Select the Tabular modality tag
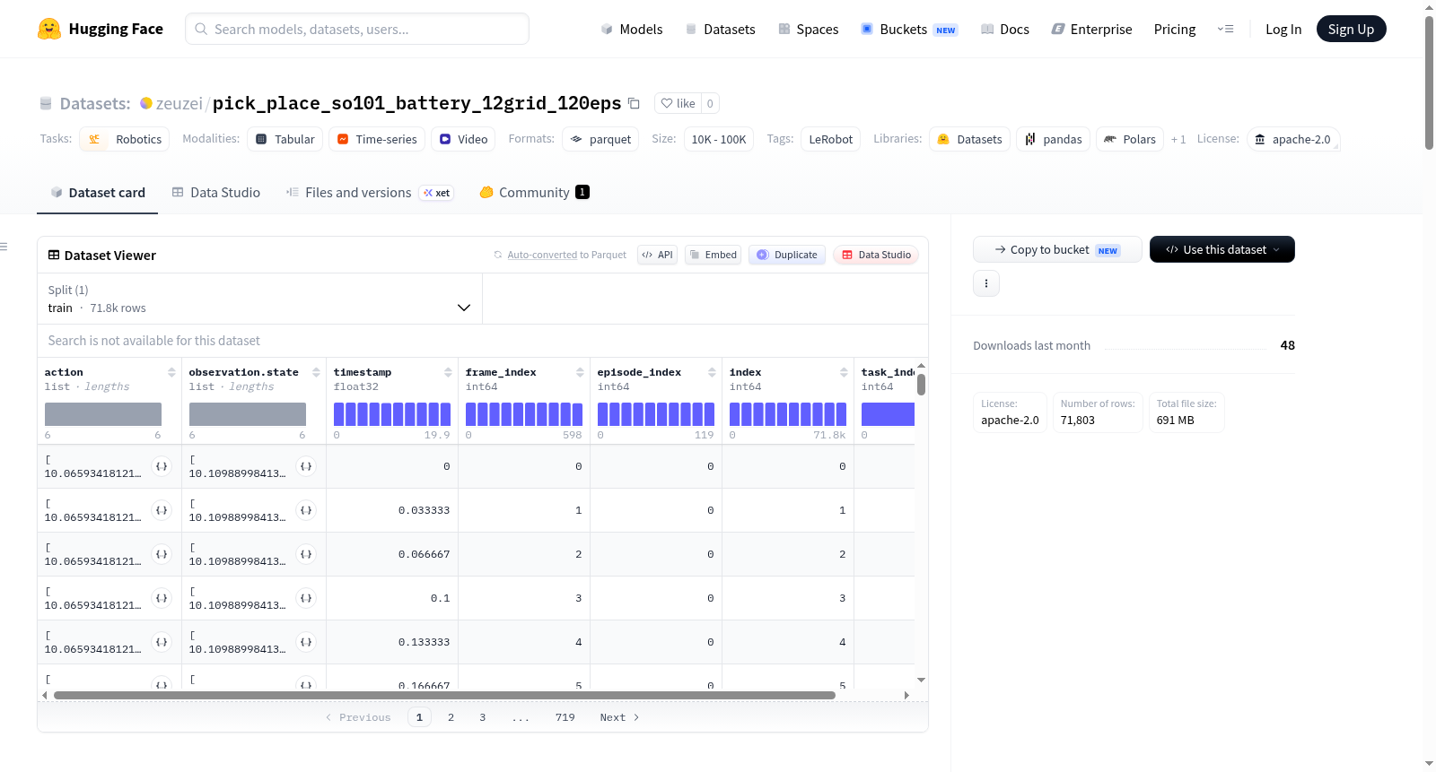 click(285, 139)
